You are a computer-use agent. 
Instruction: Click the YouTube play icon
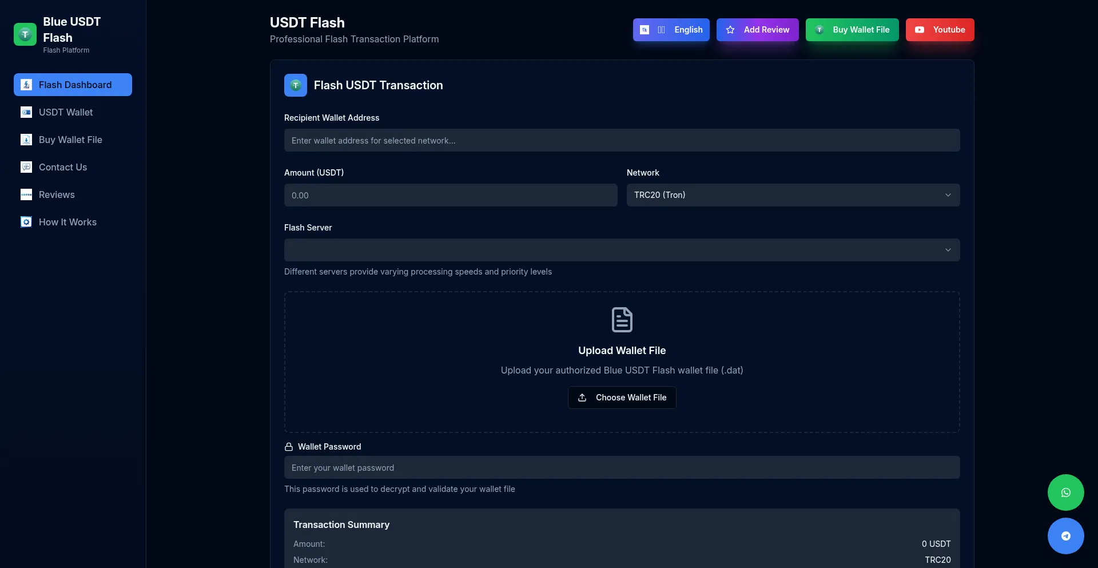920,30
